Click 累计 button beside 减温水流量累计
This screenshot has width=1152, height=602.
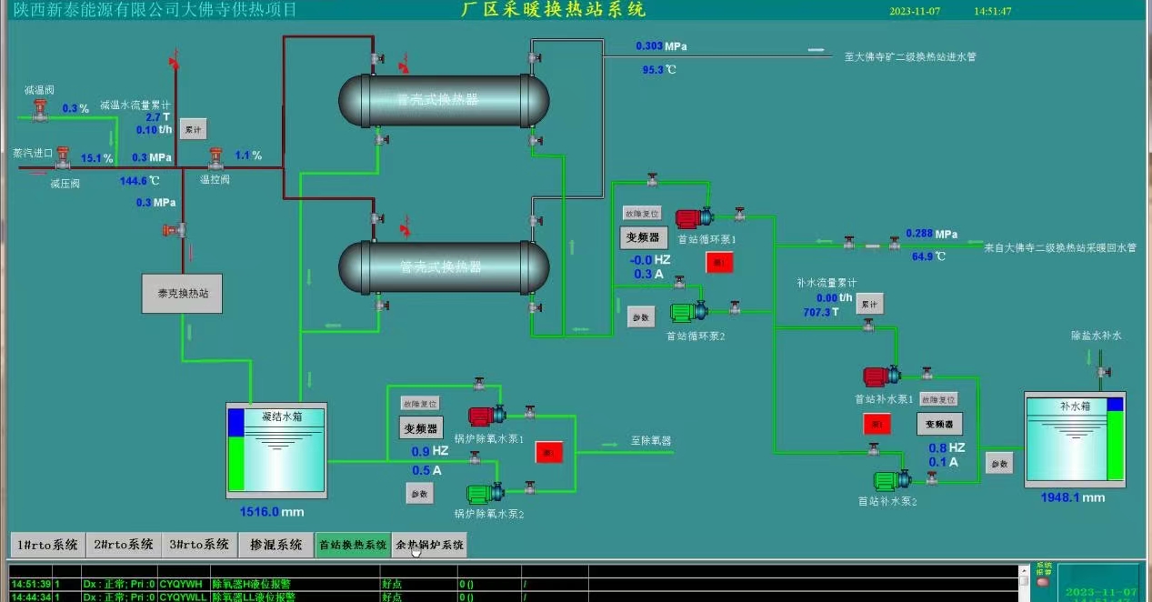click(193, 130)
